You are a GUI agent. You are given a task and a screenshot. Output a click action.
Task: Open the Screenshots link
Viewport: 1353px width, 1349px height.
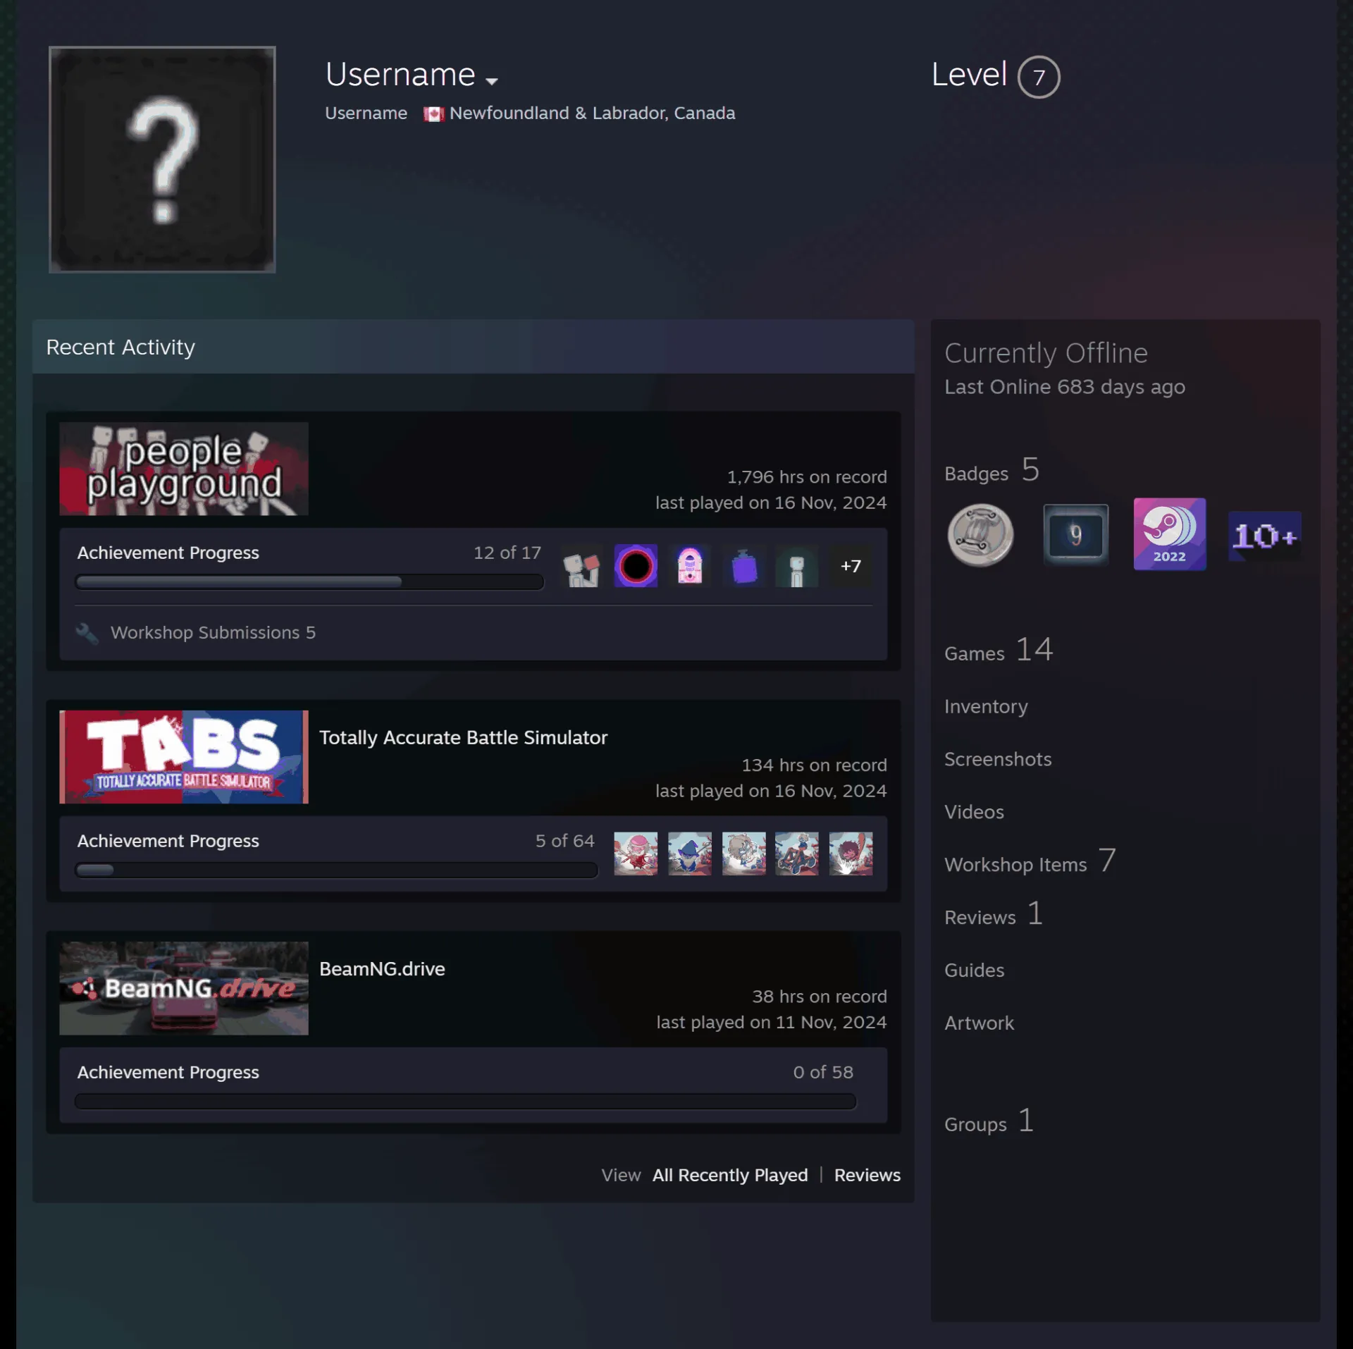pos(998,759)
